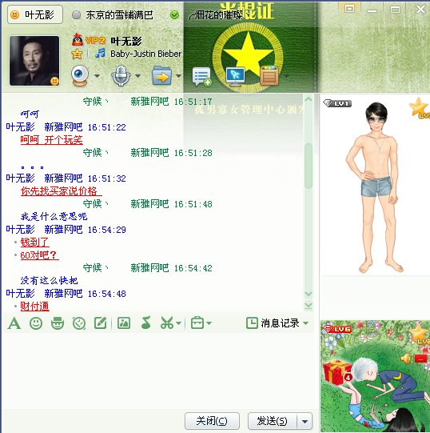Start a voice call with the microphone icon
The height and width of the screenshot is (433, 430).
[121, 75]
